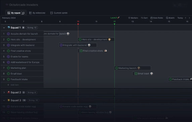The image size is (192, 122).
Task: Click the Squad 1 Sizing: 12 badge
Action: pos(32,28)
